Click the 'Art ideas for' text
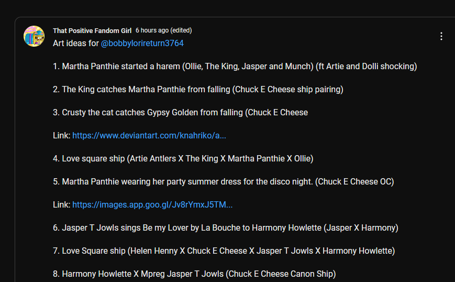This screenshot has width=455, height=282. [76, 44]
